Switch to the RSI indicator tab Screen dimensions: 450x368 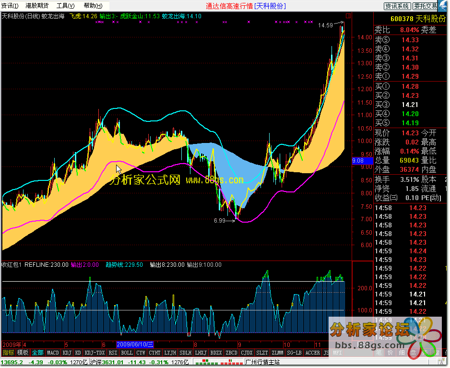click(113, 353)
